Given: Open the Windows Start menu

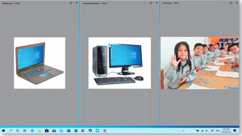Looking at the screenshot, I should point(3,131).
